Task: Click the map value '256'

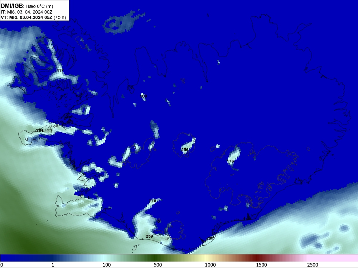Action: click(185, 150)
